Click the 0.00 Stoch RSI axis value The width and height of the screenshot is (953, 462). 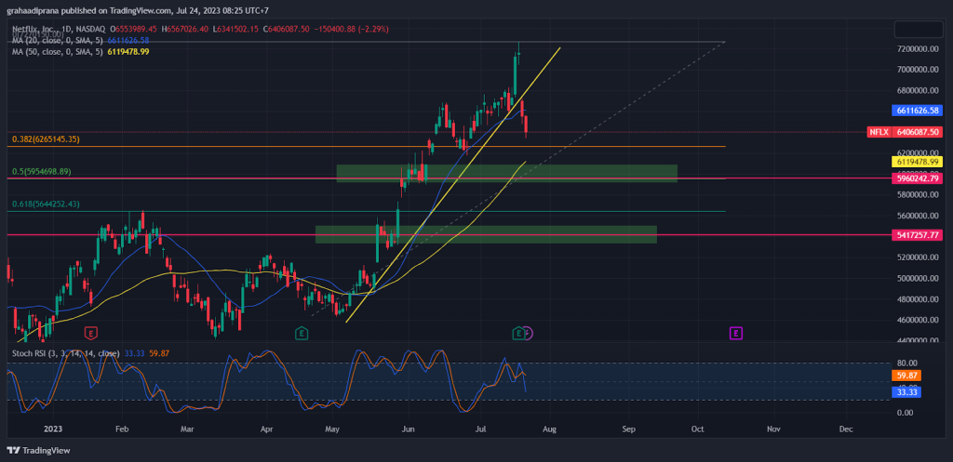pos(905,413)
